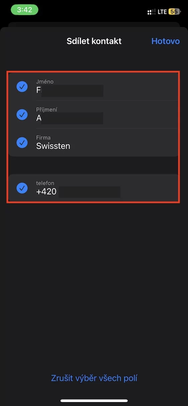This screenshot has width=188, height=406.
Task: Tap the green 3:42 time pill
Action: pyautogui.click(x=25, y=10)
